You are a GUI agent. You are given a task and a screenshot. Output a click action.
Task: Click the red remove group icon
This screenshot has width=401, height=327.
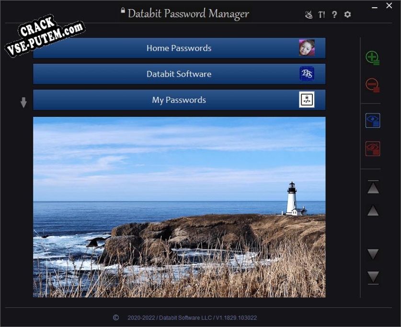[373, 85]
